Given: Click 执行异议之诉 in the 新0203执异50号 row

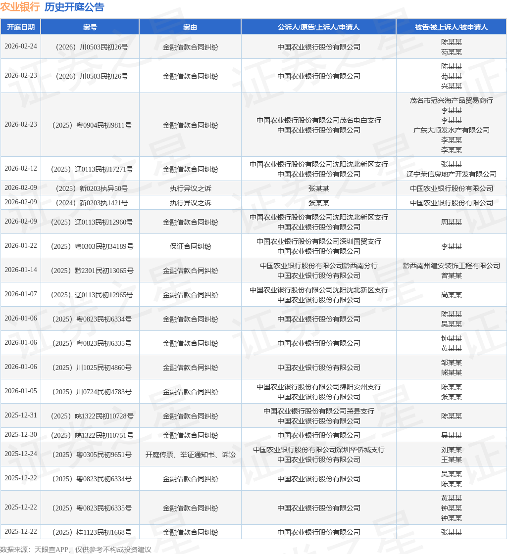Looking at the screenshot, I should 190,188.
